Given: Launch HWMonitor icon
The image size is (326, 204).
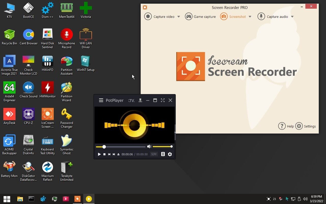Looking at the screenshot, I should pyautogui.click(x=48, y=90).
